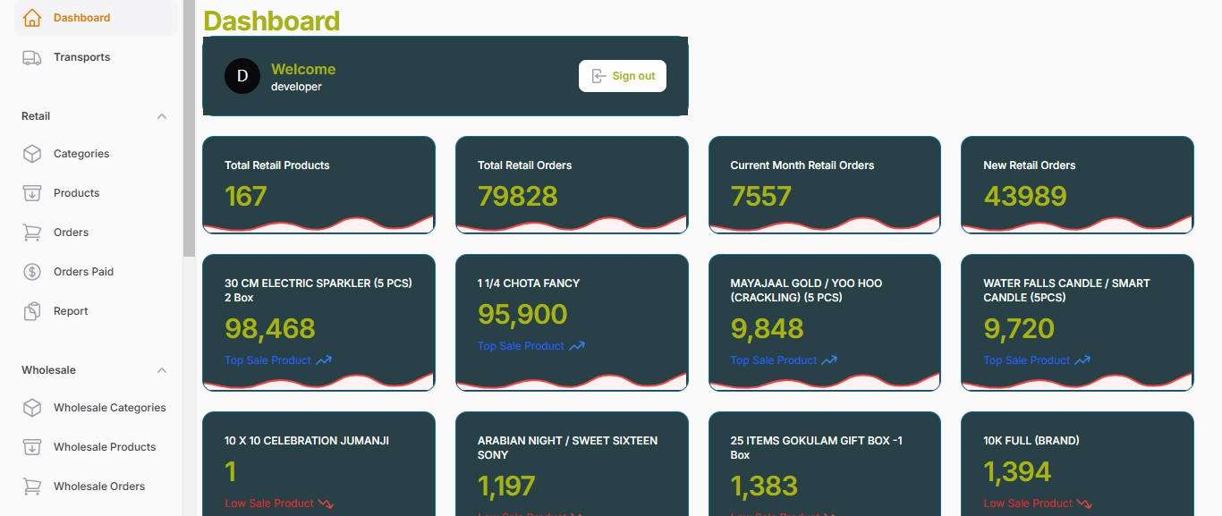The image size is (1222, 516).
Task: Click the Orders Paid dollar icon
Action: (32, 272)
